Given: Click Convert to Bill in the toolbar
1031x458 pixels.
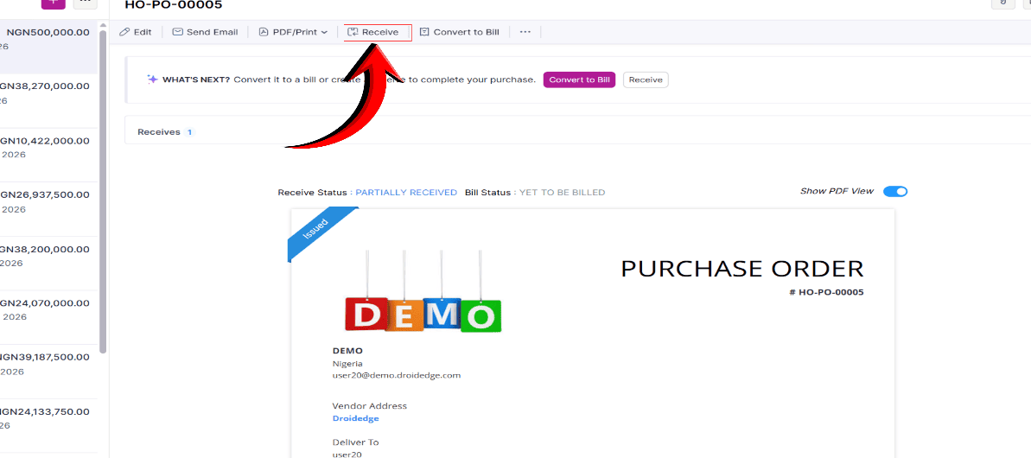Looking at the screenshot, I should [x=460, y=31].
